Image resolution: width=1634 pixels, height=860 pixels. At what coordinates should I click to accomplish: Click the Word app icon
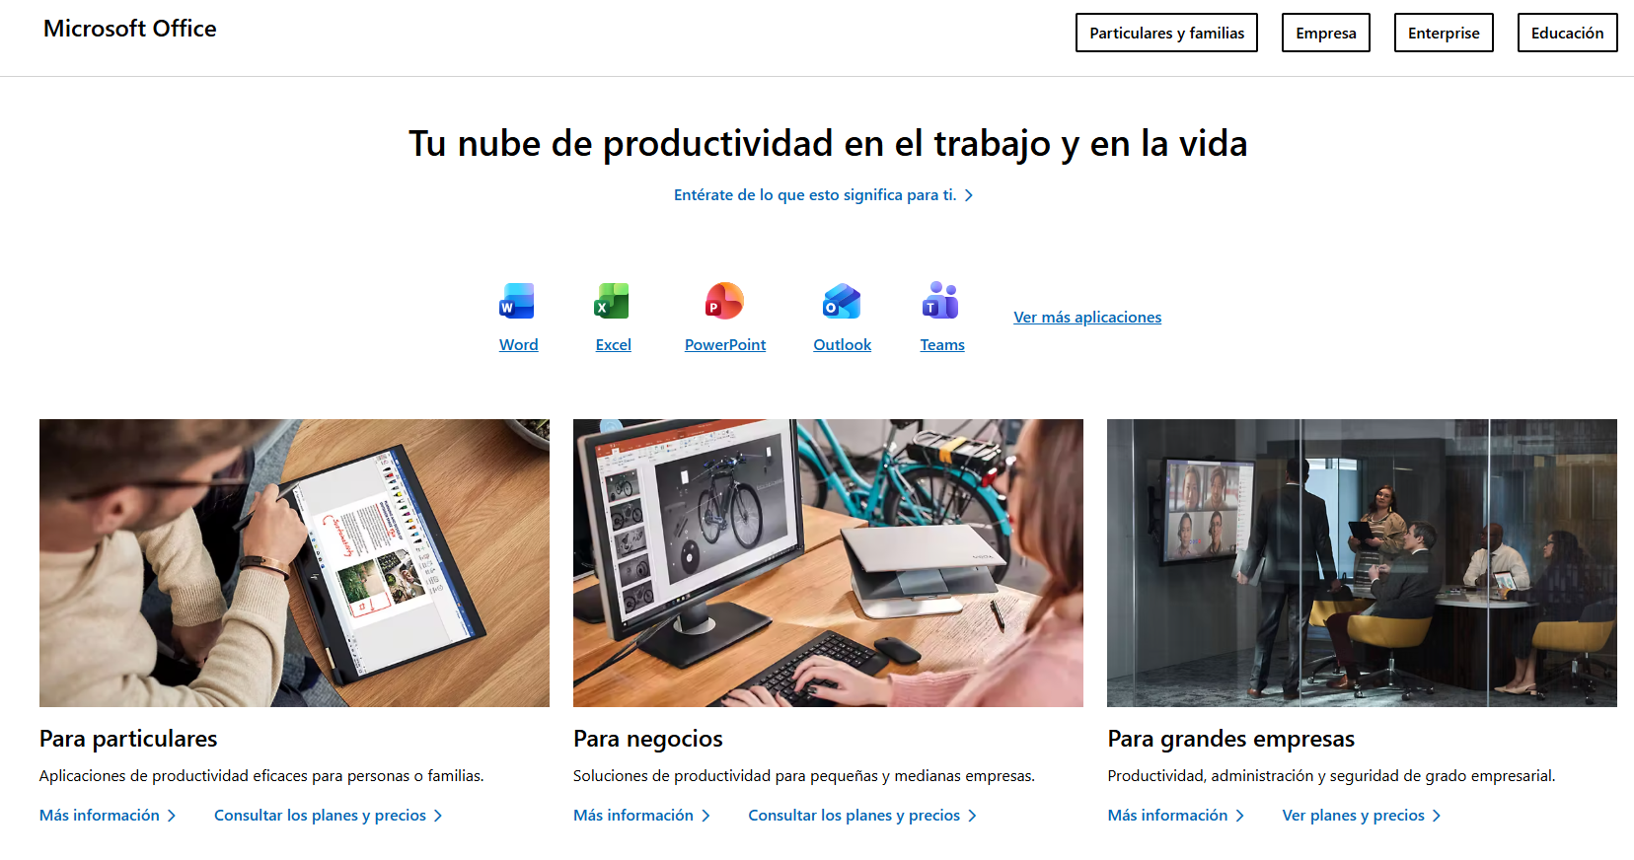coord(517,301)
